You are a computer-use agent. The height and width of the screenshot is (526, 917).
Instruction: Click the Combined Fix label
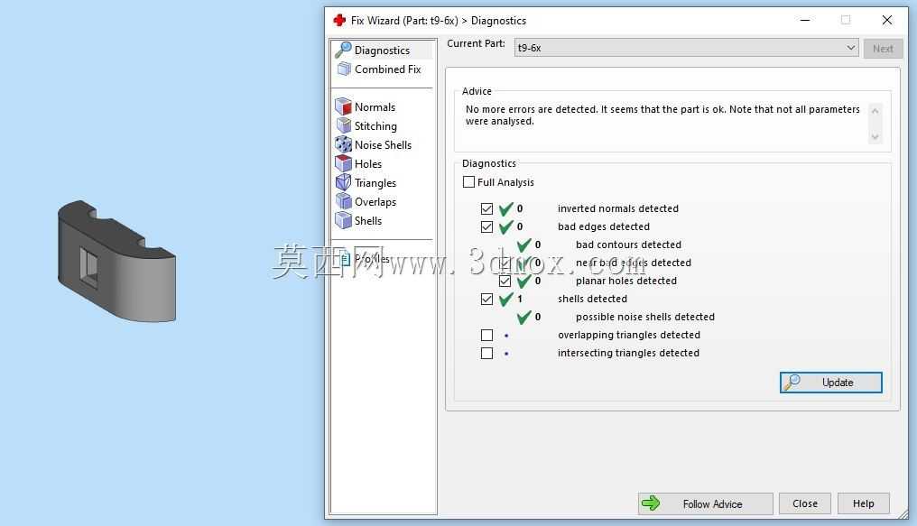388,69
